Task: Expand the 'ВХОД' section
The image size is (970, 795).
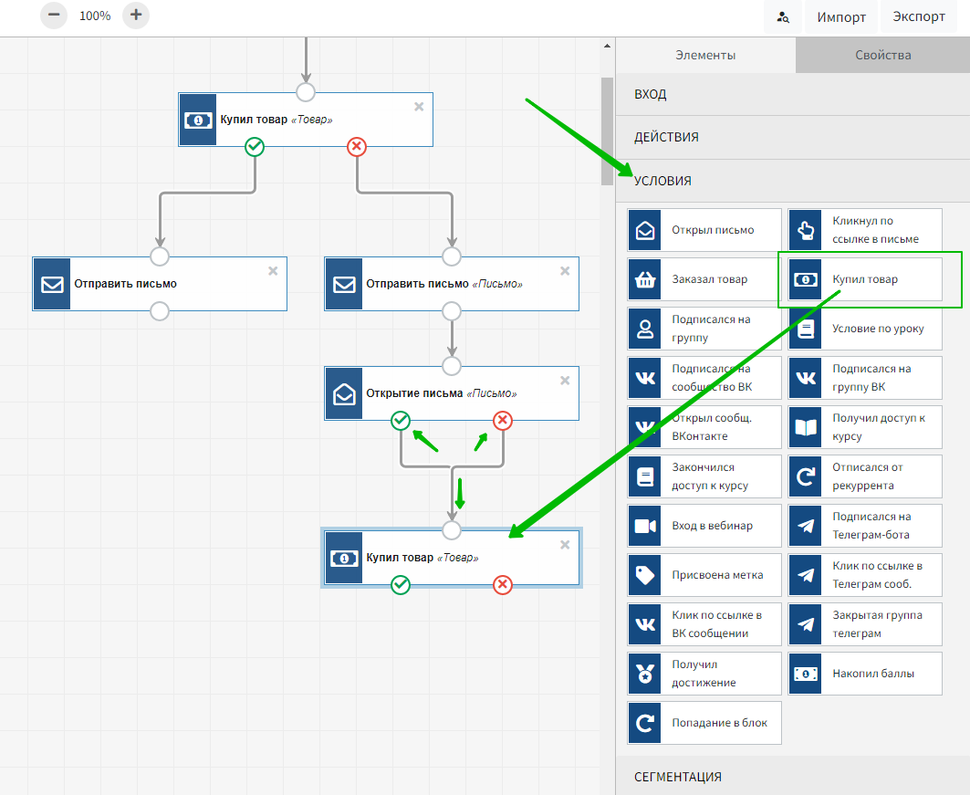Action: 792,94
